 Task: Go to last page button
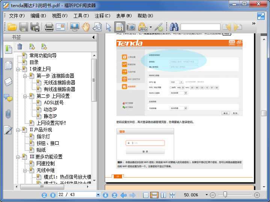[x=114, y=195]
